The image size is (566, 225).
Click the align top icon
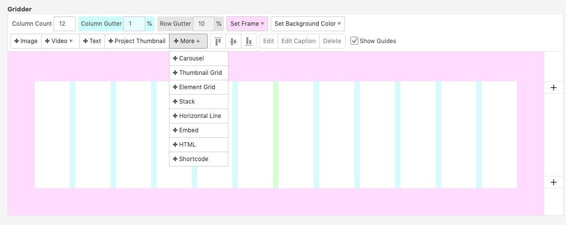point(218,41)
